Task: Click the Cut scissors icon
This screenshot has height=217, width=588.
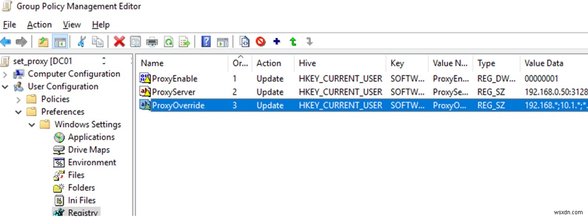Action: point(82,42)
